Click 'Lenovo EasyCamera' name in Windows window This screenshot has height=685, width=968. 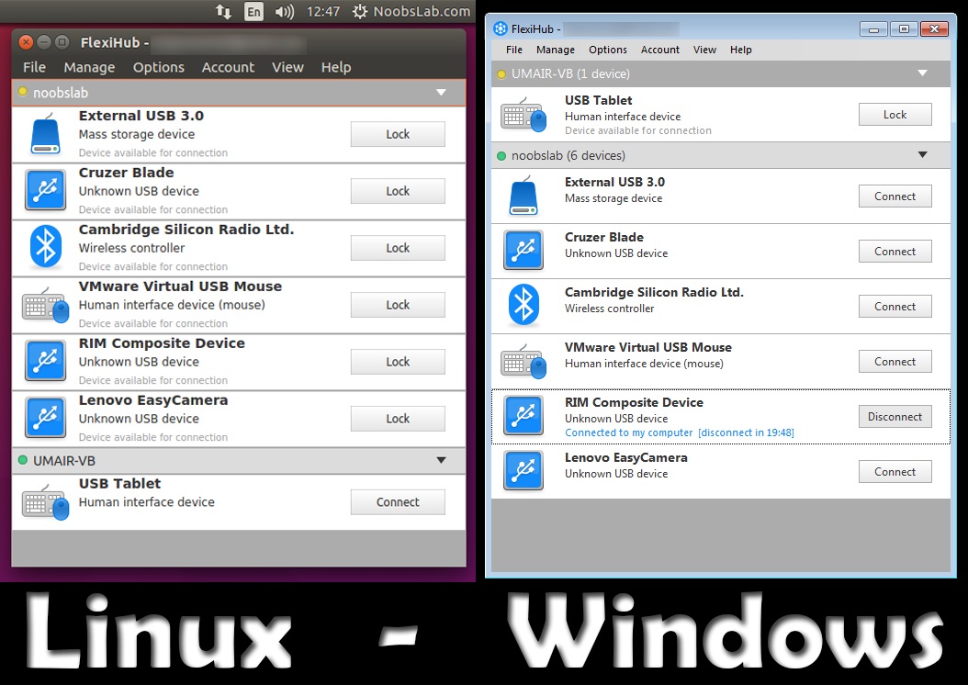click(x=626, y=457)
